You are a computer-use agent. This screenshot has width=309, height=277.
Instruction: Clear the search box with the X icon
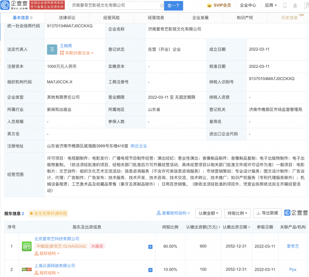pyautogui.click(x=161, y=5)
